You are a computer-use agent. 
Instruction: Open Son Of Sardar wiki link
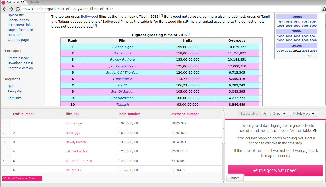(x=123, y=92)
